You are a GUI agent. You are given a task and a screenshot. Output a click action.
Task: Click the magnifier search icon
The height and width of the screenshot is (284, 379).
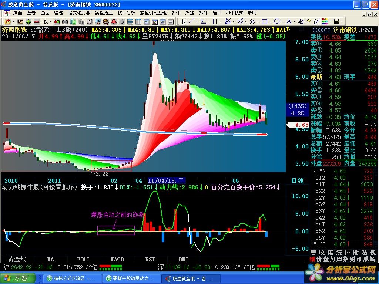pyautogui.click(x=97, y=22)
